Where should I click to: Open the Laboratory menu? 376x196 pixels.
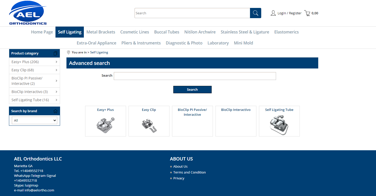click(218, 43)
